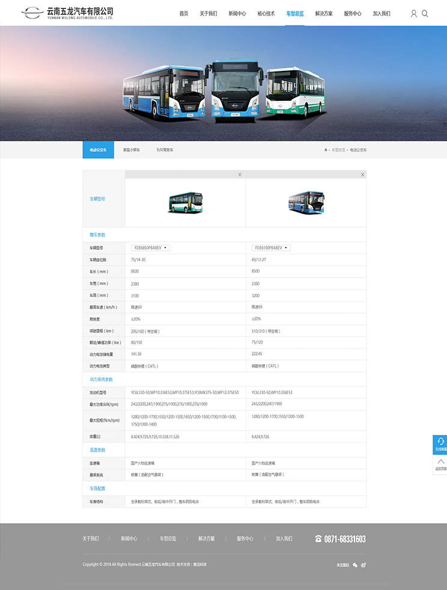Click the 关注我们 footer label
The width and height of the screenshot is (447, 590).
[343, 565]
